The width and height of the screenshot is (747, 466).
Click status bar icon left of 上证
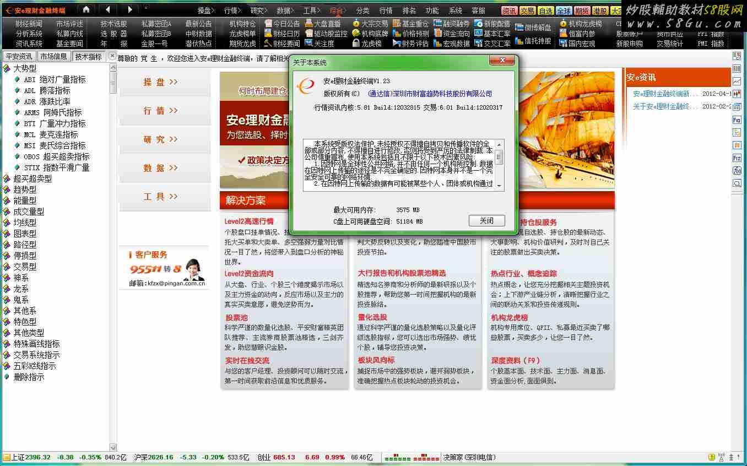(x=6, y=457)
